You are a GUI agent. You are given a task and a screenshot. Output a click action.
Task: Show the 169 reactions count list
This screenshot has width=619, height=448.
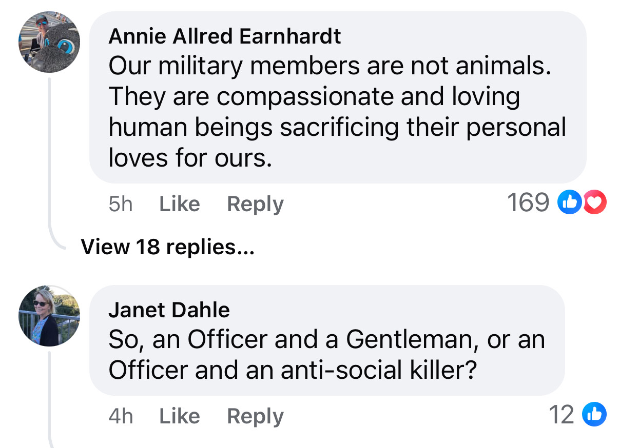point(528,203)
